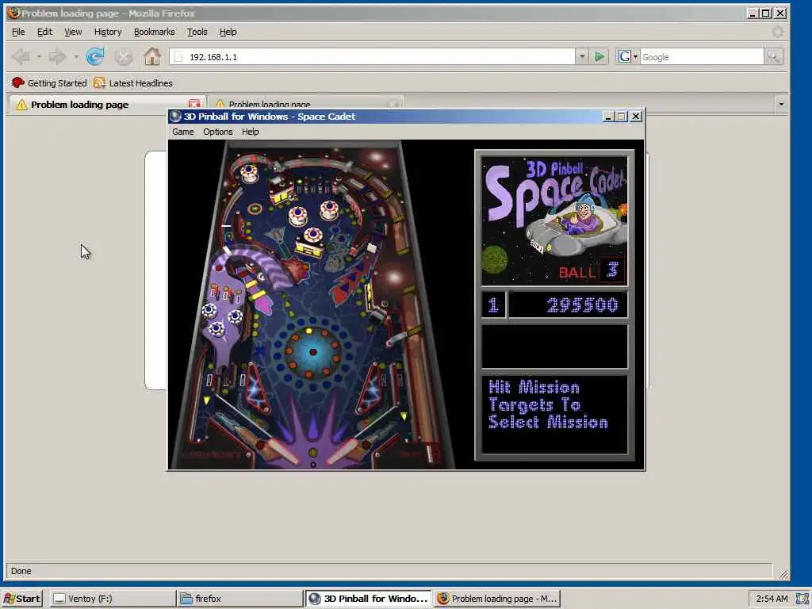Viewport: 812px width, 609px height.
Task: Open the back history dropdown arrow
Action: click(40, 56)
